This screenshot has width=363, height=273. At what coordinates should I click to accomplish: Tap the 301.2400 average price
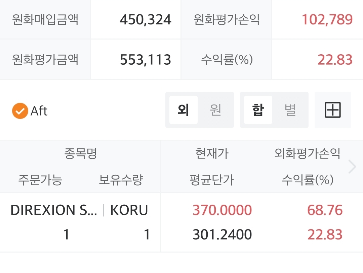pos(222,235)
